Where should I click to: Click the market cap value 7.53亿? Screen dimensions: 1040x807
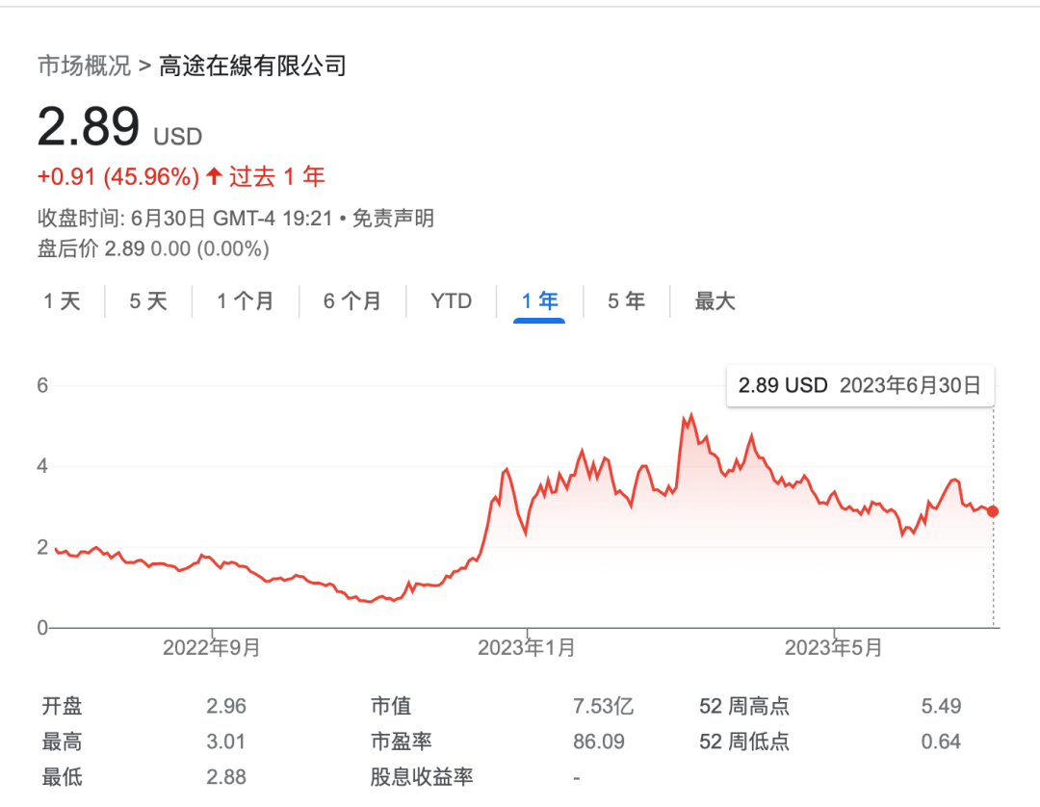(604, 706)
